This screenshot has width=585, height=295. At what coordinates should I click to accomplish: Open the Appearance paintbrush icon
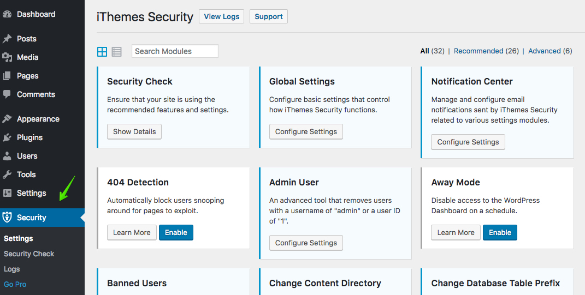[x=7, y=119]
